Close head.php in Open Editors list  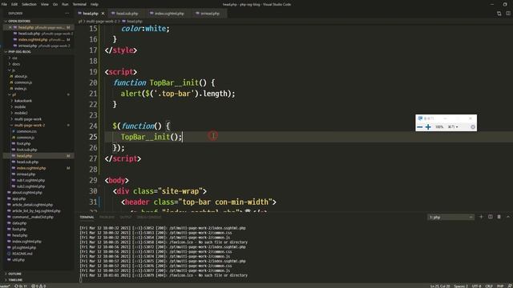(x=10, y=27)
